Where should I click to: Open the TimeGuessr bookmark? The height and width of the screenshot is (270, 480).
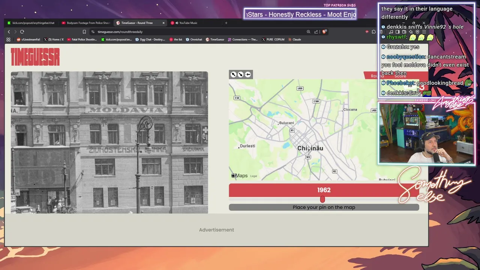pyautogui.click(x=215, y=39)
